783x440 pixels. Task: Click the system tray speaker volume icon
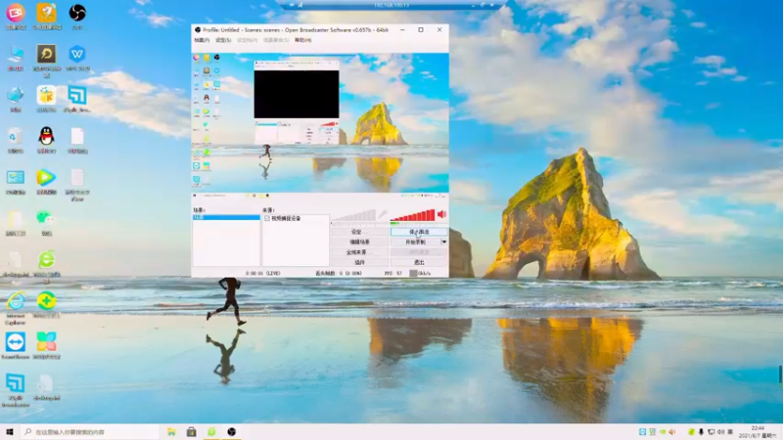point(720,431)
